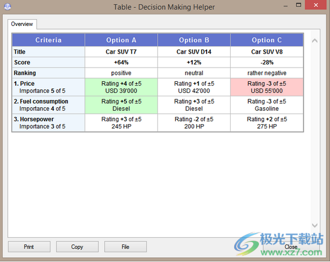
Task: Click the +12% score cell
Action: pyautogui.click(x=194, y=62)
